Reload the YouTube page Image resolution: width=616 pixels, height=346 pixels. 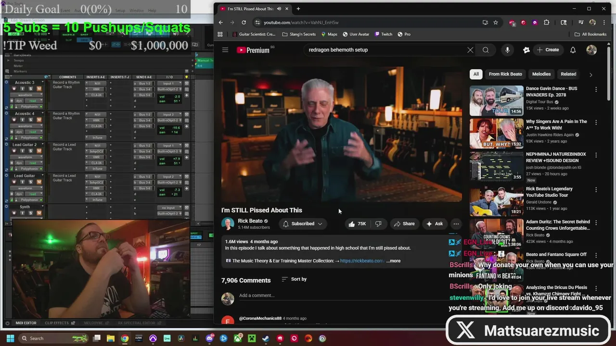click(x=244, y=23)
